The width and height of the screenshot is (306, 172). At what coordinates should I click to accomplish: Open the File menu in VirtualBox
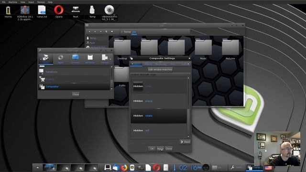[3, 2]
